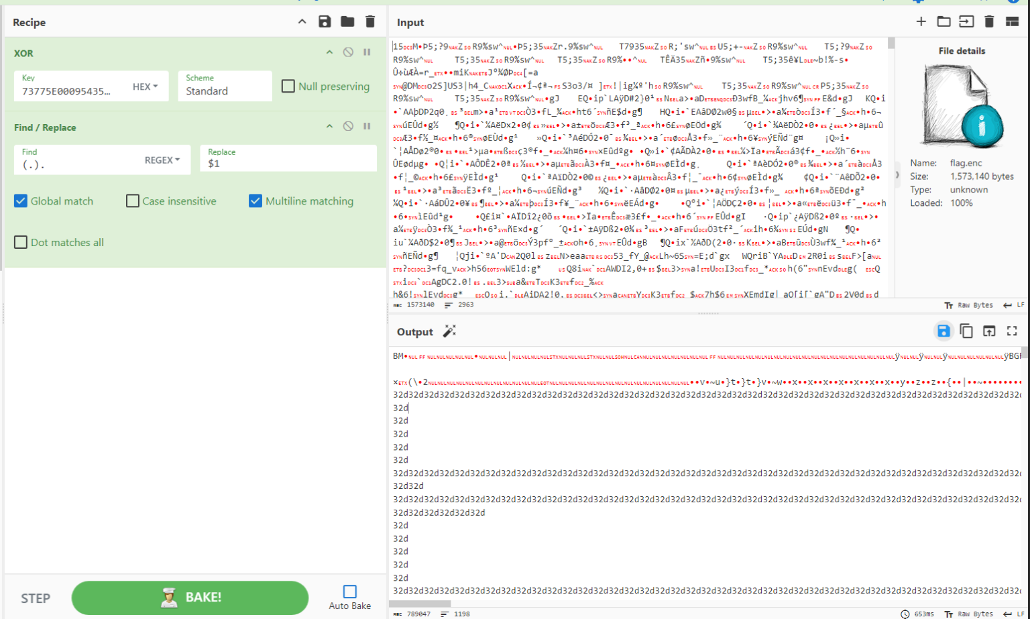The width and height of the screenshot is (1030, 619).
Task: Add a new input tab
Action: tap(921, 21)
